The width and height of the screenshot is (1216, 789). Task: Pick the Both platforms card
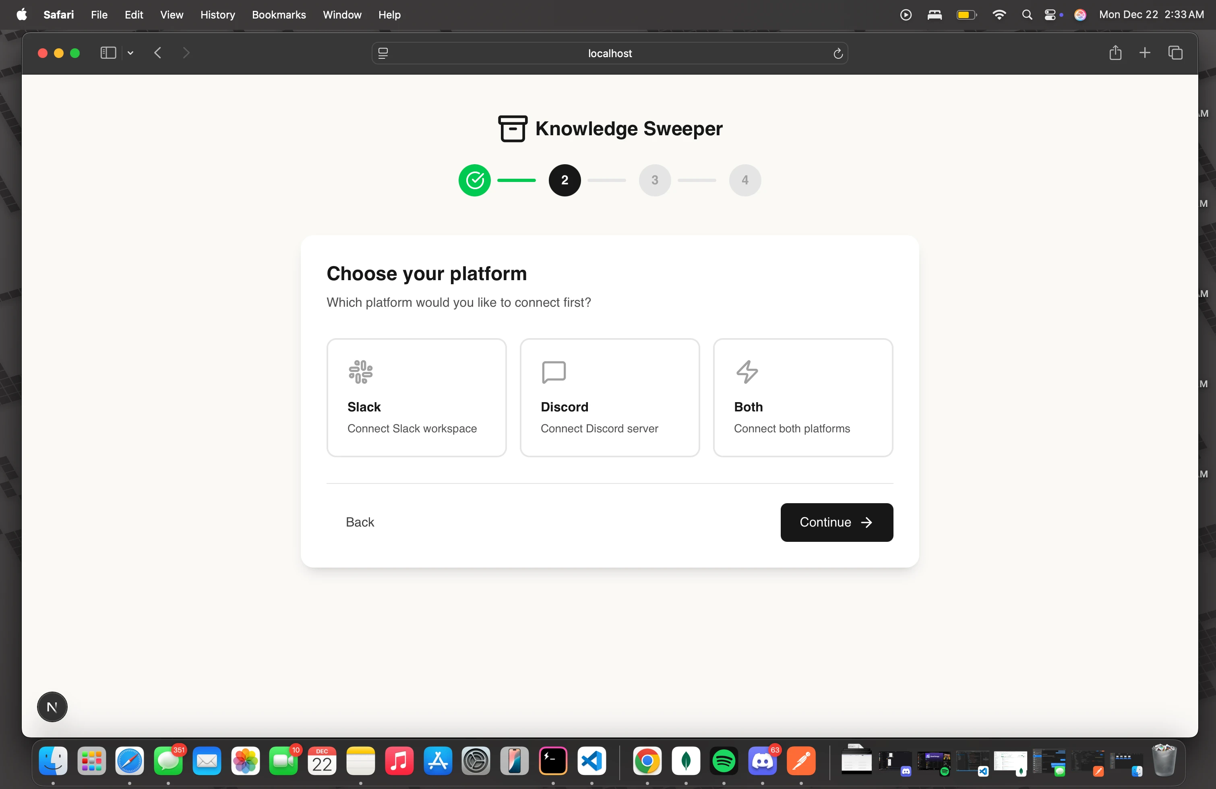[x=802, y=397]
